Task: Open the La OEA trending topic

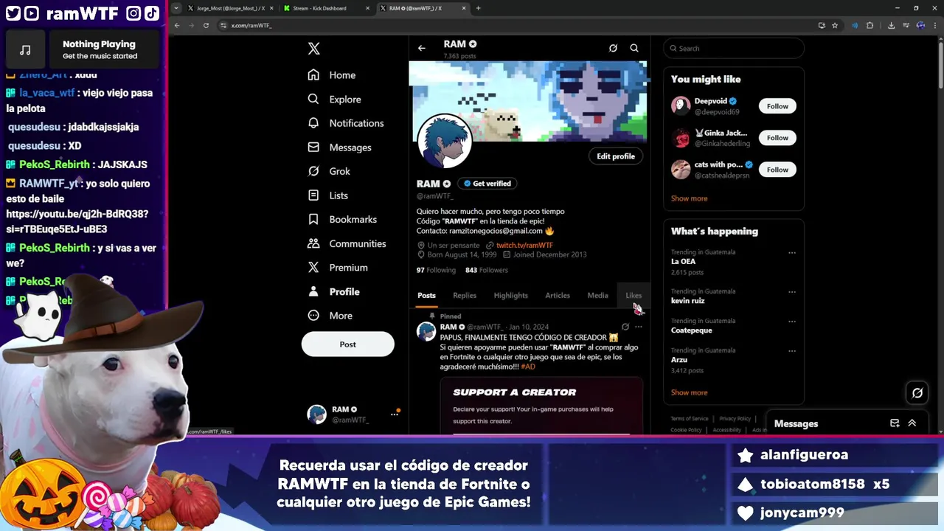Action: [683, 261]
